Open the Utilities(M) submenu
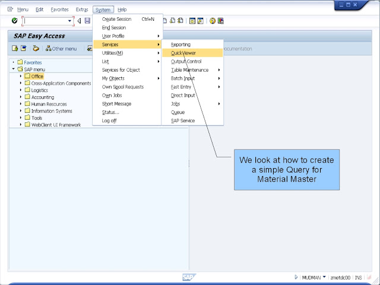 [x=128, y=53]
